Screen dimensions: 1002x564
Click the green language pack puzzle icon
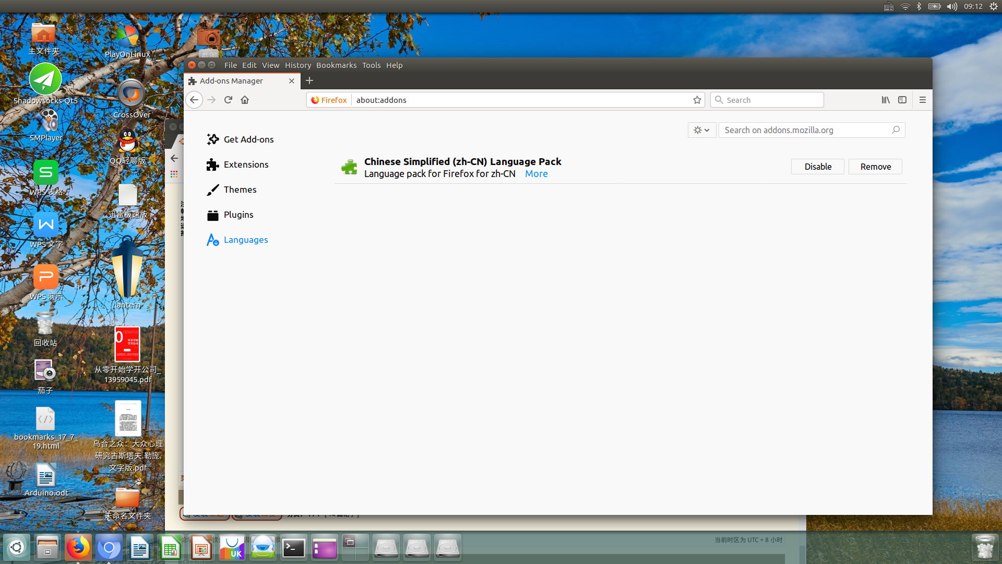pyautogui.click(x=349, y=167)
